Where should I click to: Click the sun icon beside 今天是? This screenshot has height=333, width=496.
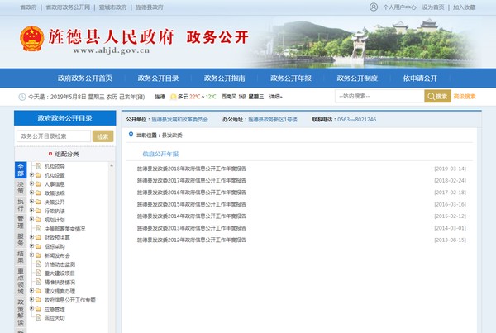point(21,97)
